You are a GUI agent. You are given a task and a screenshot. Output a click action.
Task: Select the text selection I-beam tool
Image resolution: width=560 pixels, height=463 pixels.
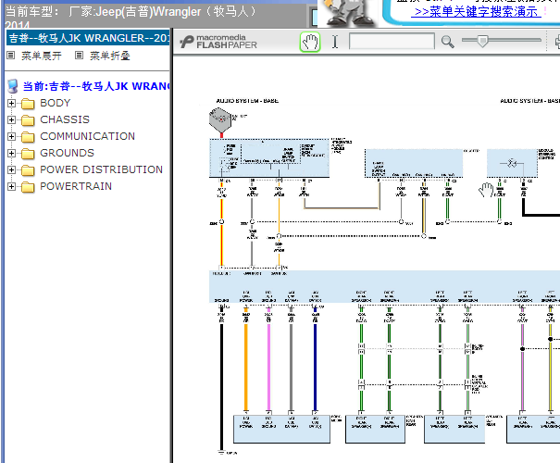(335, 42)
